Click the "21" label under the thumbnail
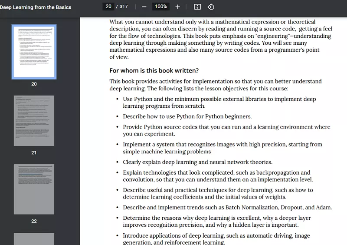 point(34,152)
